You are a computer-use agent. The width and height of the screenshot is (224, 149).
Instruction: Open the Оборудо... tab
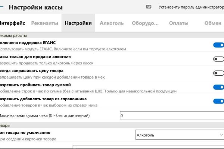(145, 23)
